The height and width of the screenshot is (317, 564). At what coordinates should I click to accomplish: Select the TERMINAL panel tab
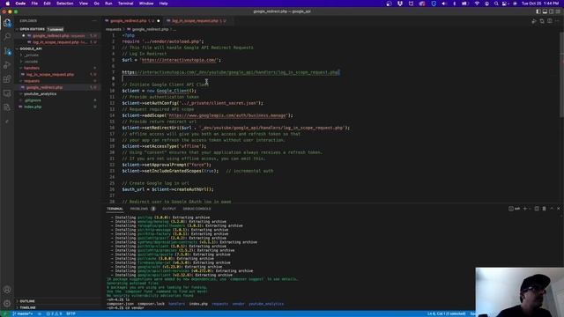click(115, 209)
